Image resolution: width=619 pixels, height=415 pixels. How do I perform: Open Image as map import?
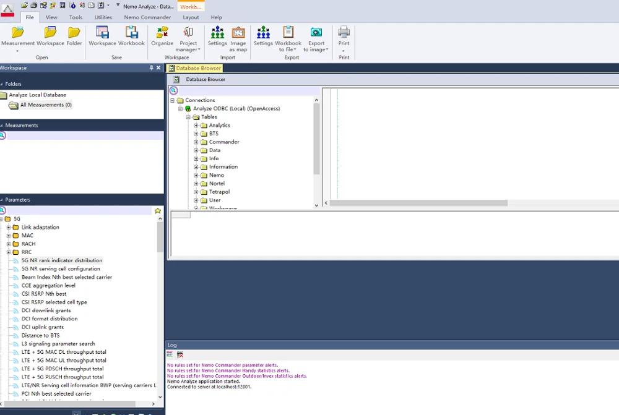click(238, 36)
